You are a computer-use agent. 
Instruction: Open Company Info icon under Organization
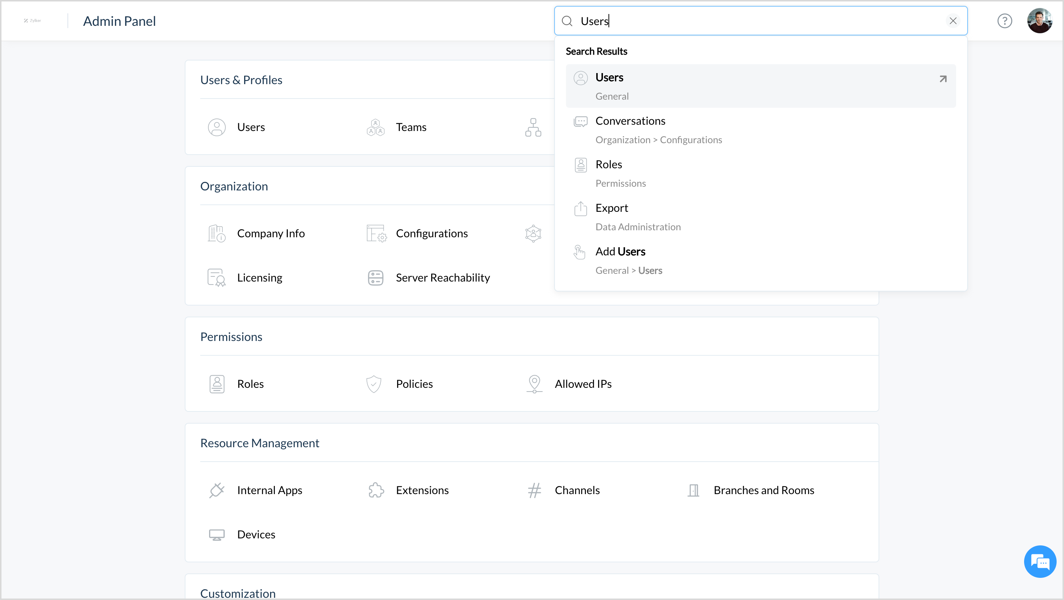[216, 234]
